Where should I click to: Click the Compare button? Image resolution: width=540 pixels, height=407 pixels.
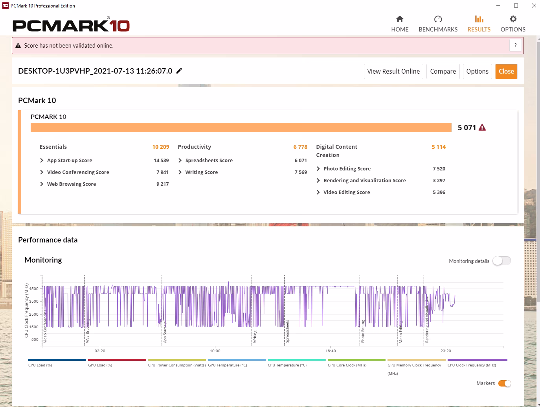pyautogui.click(x=443, y=71)
